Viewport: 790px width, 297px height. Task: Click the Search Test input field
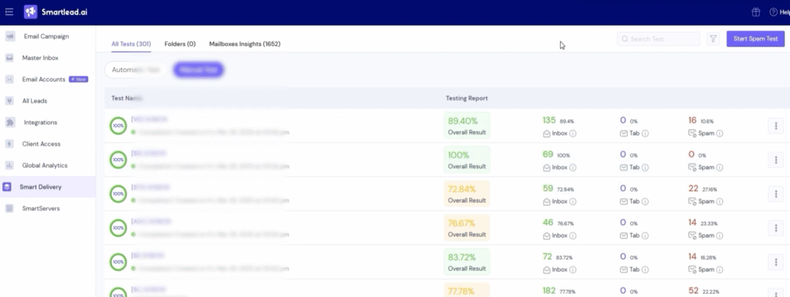658,39
